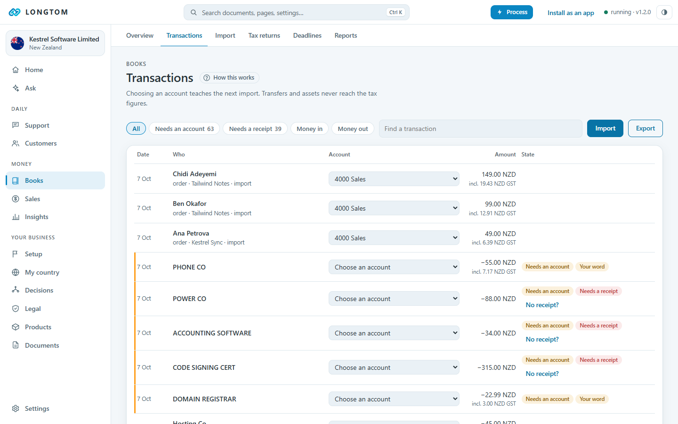Click the Support chat icon
The width and height of the screenshot is (678, 424).
pyautogui.click(x=16, y=125)
